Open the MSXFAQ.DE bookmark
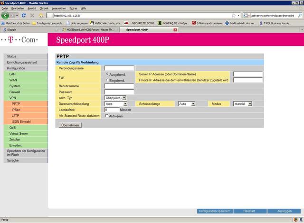Image resolution: width=304 pixels, height=223 pixels. pyautogui.click(x=174, y=23)
